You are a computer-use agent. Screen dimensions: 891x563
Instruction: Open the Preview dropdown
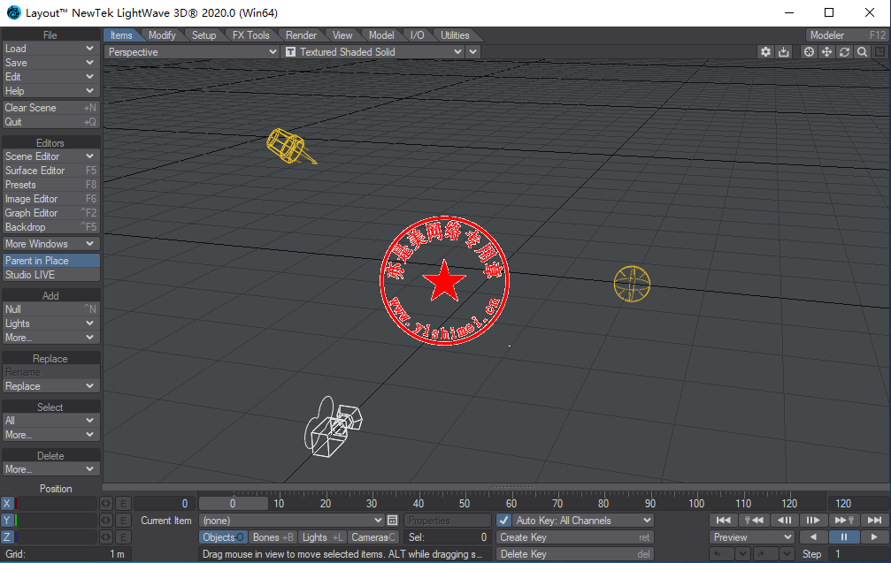pyautogui.click(x=752, y=536)
